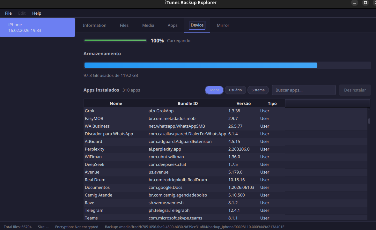Select the iPhone backup in sidebar
Screen dimensions: 376x230
[38, 27]
